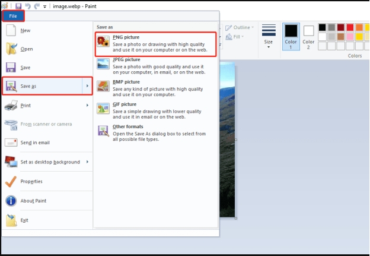Click the BMP picture icon
The width and height of the screenshot is (370, 256).
(x=103, y=86)
